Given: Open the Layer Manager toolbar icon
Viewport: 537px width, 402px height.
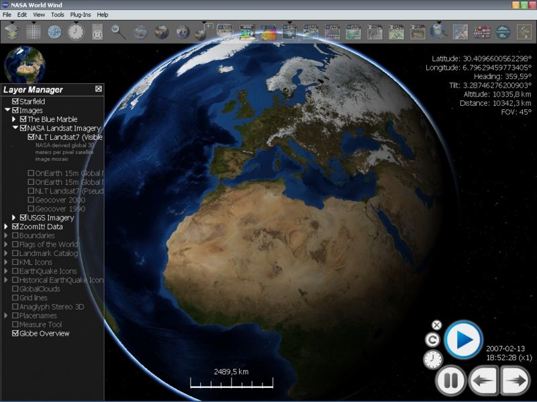Looking at the screenshot, I should pos(11,31).
